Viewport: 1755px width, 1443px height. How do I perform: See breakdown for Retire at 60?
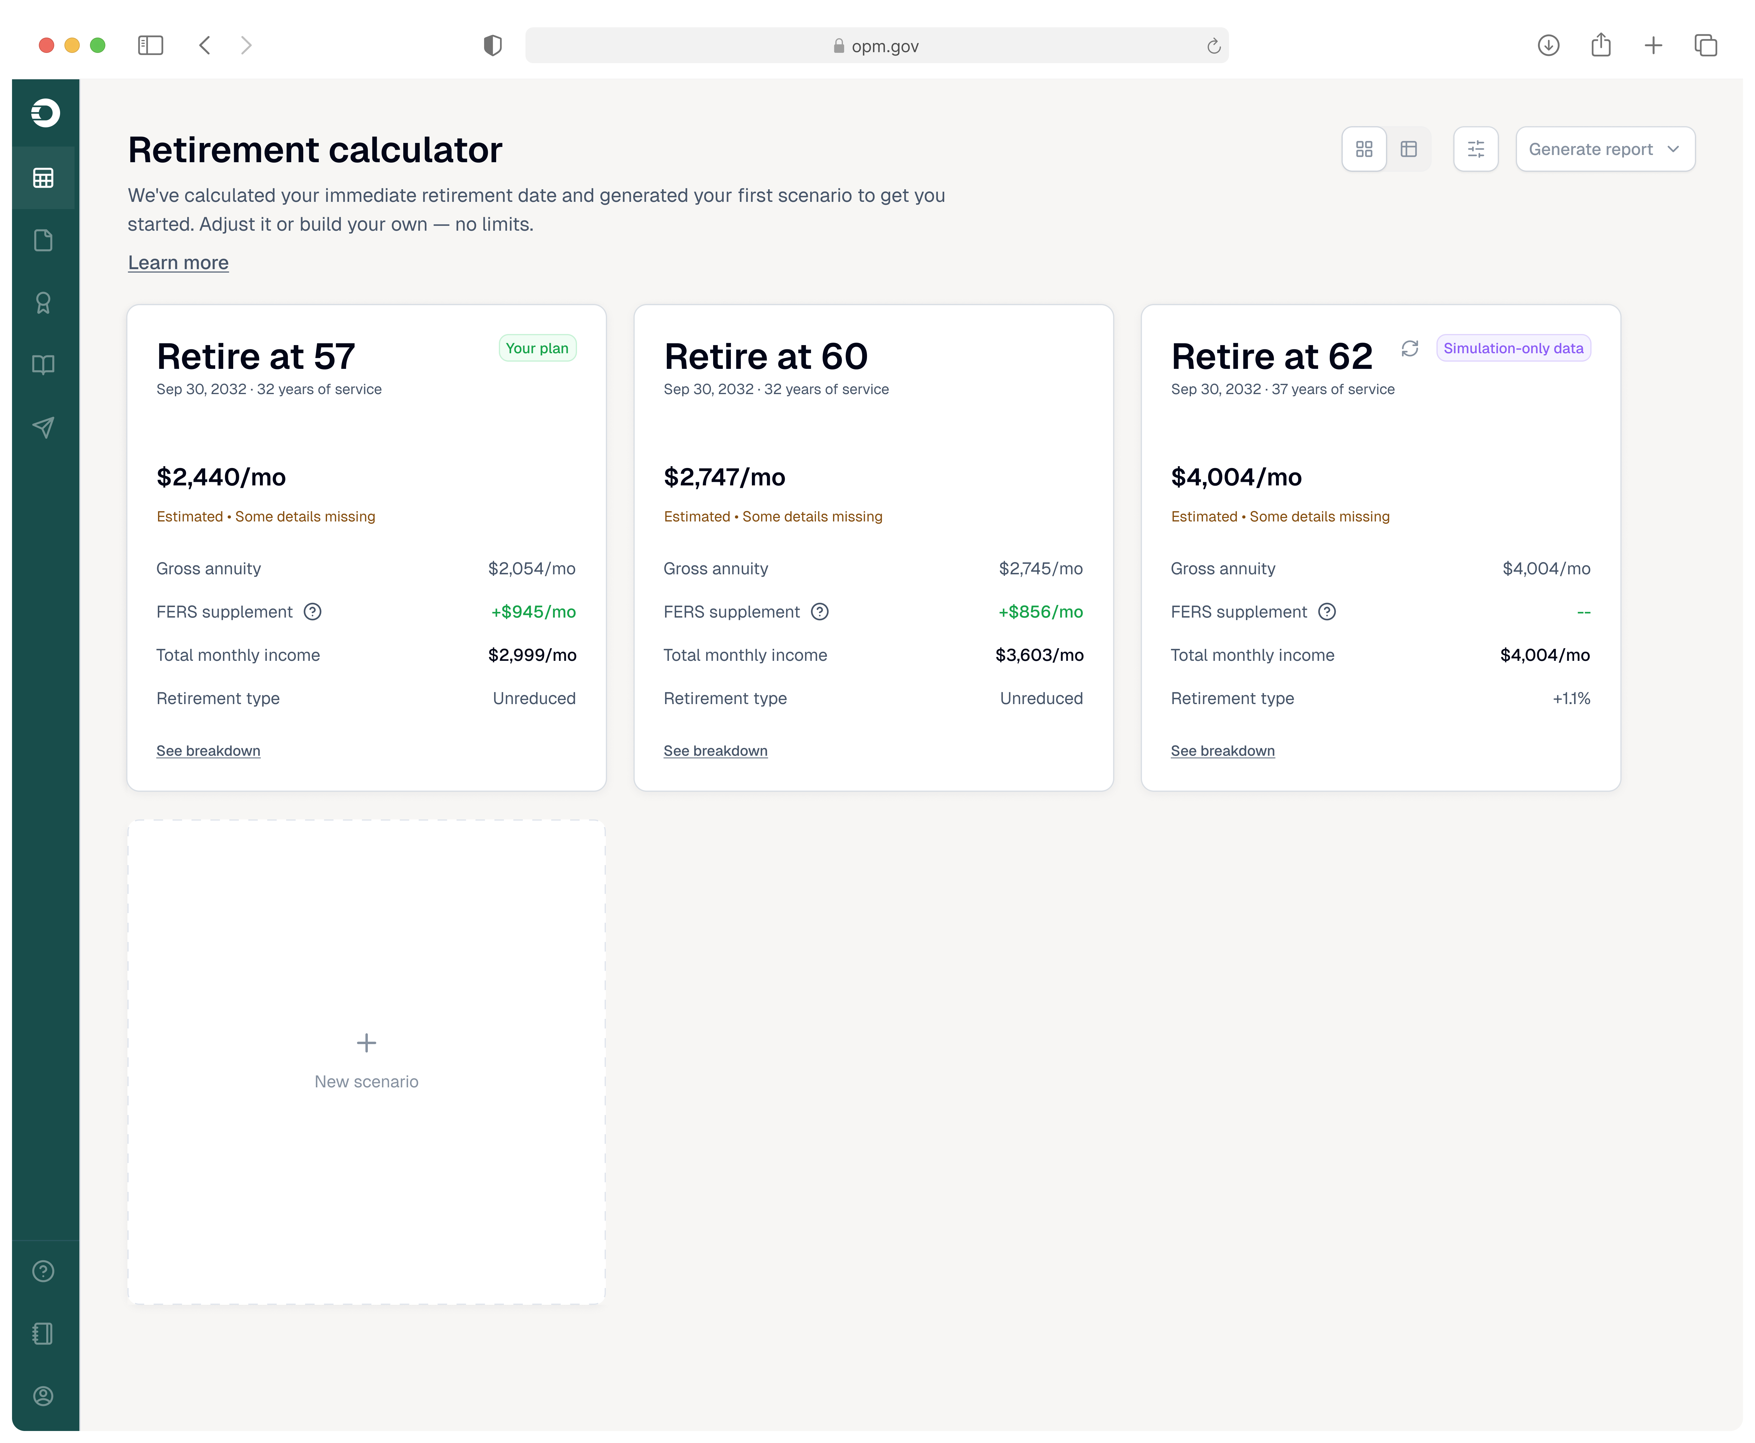point(715,751)
